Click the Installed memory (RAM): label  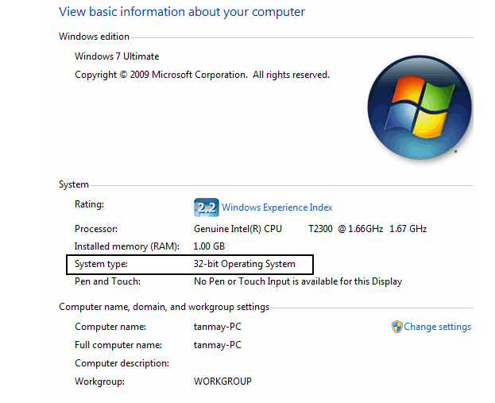[127, 246]
